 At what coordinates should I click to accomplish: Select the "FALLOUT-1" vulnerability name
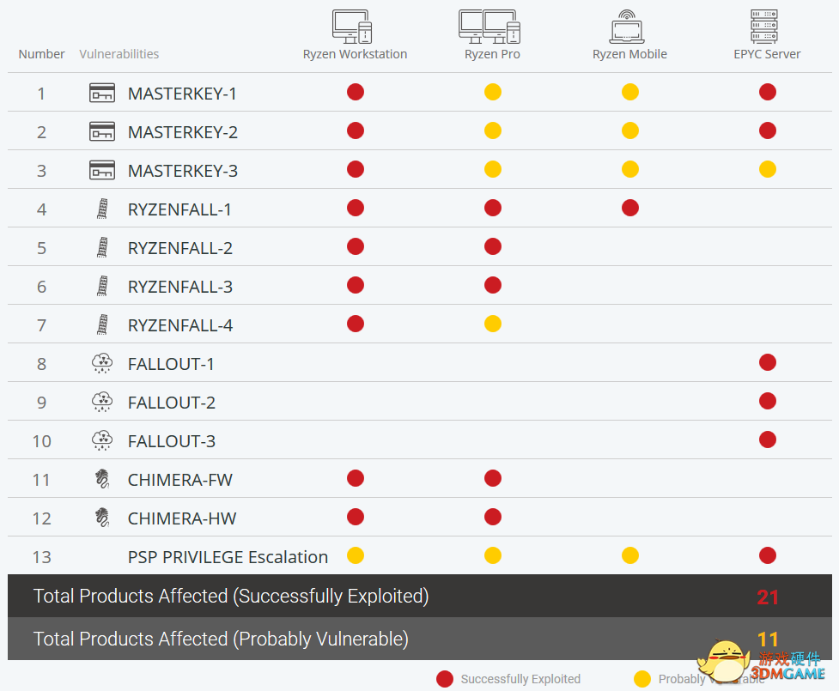click(171, 364)
